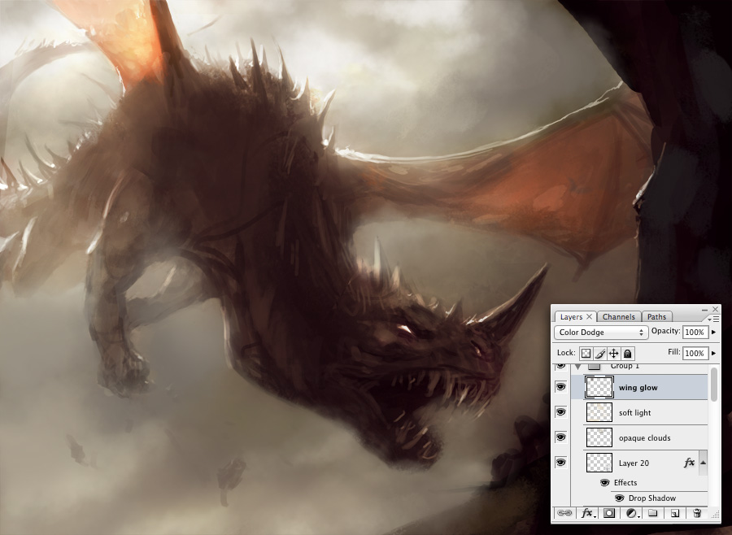Toggle lock transparent pixels
The height and width of the screenshot is (535, 732).
pyautogui.click(x=586, y=354)
